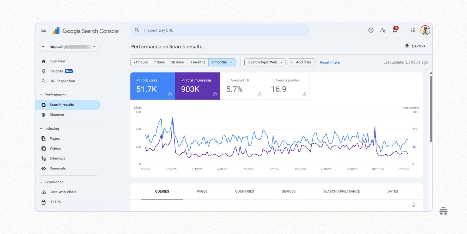
Task: Click the Export download icon
Action: [x=407, y=46]
